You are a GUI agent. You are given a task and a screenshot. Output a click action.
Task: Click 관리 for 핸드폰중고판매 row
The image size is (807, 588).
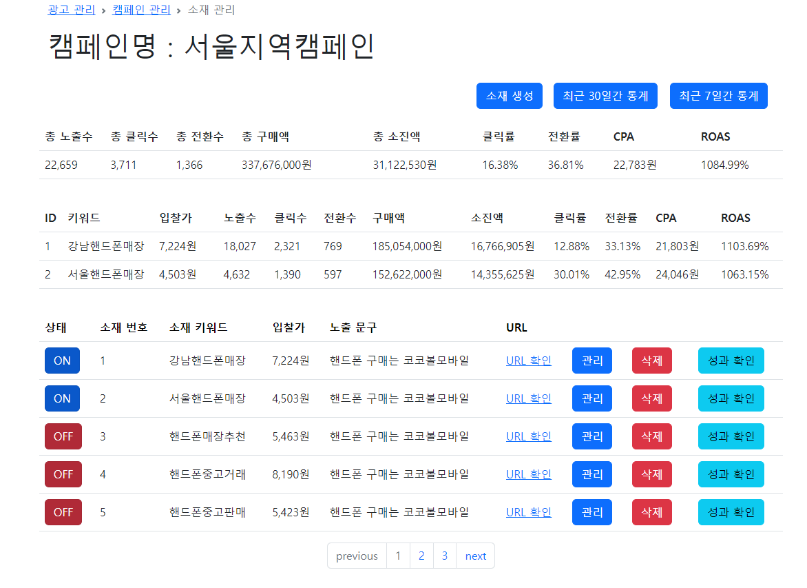(592, 512)
